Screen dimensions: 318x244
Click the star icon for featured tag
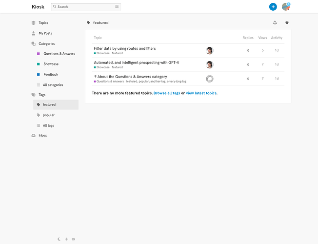(287, 22)
